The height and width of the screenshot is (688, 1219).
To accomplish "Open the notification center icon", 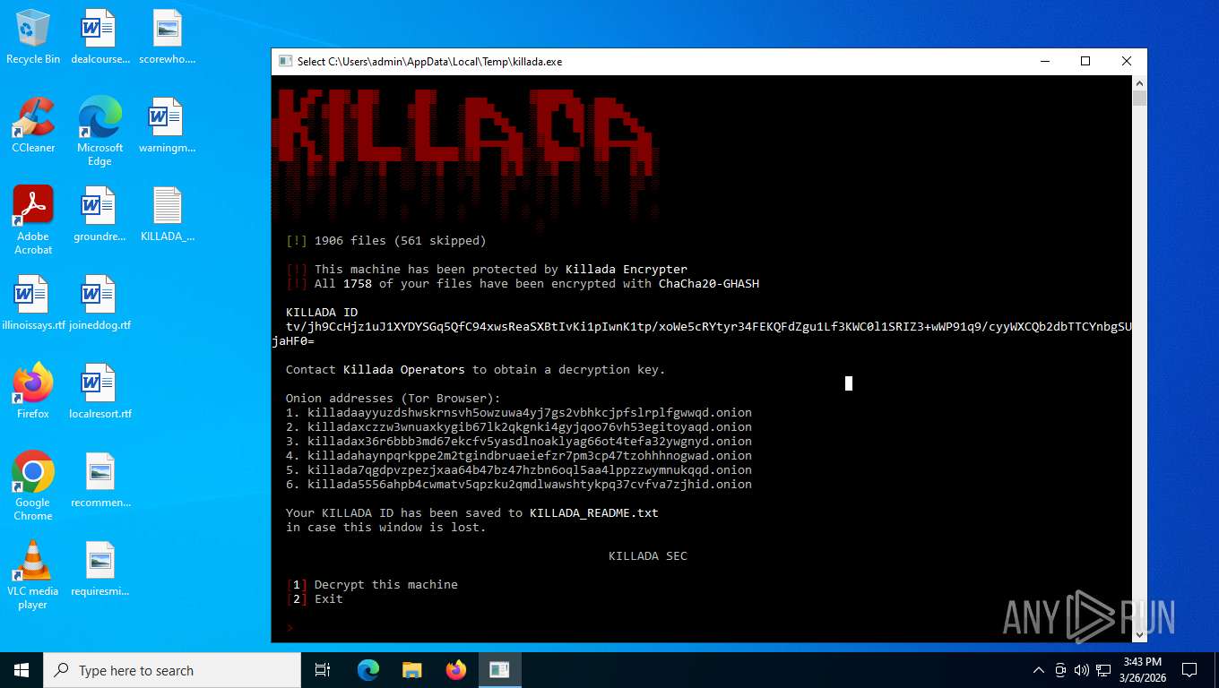I will pos(1189,670).
